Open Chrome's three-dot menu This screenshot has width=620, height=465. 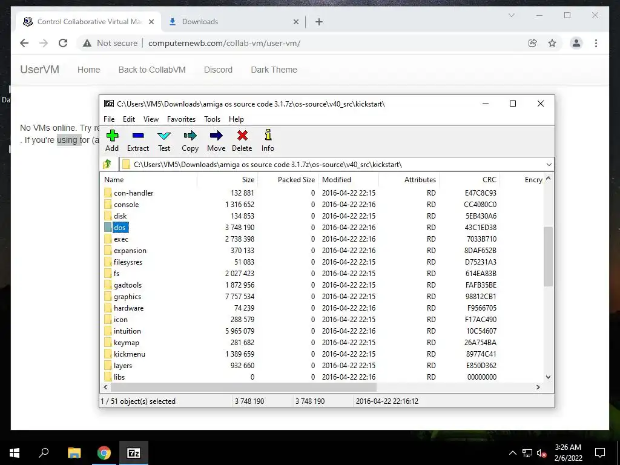[x=596, y=43]
